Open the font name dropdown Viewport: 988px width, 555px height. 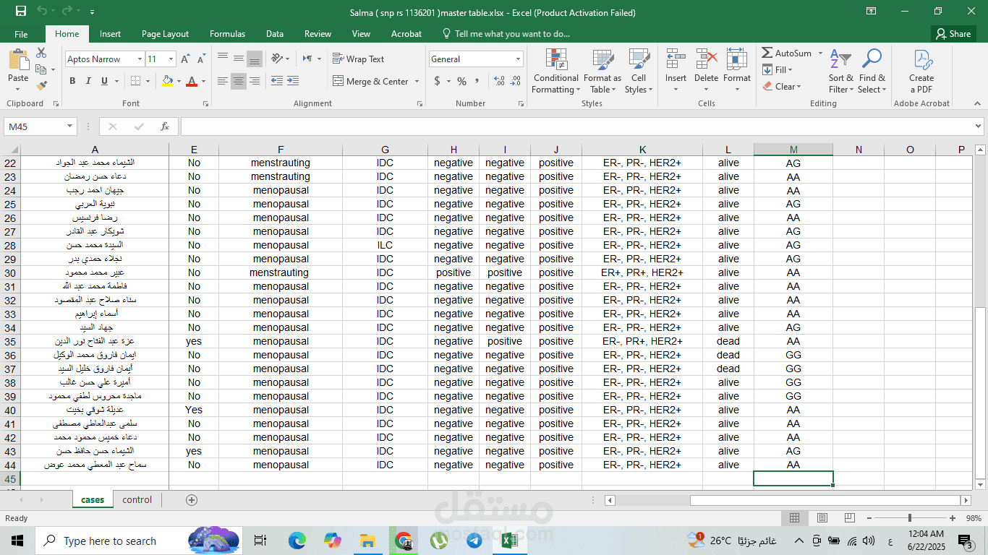140,59
